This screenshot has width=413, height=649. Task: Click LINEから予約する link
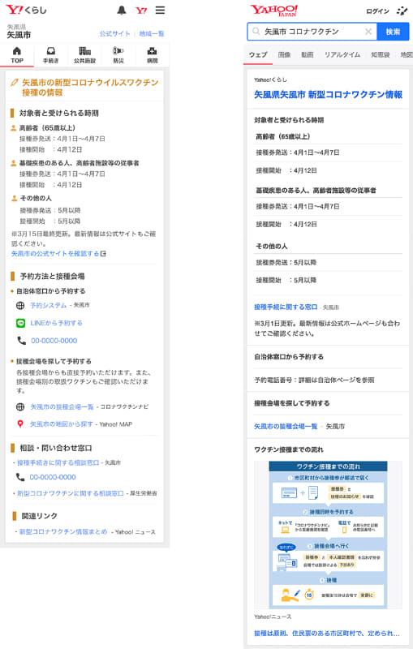pyautogui.click(x=56, y=323)
